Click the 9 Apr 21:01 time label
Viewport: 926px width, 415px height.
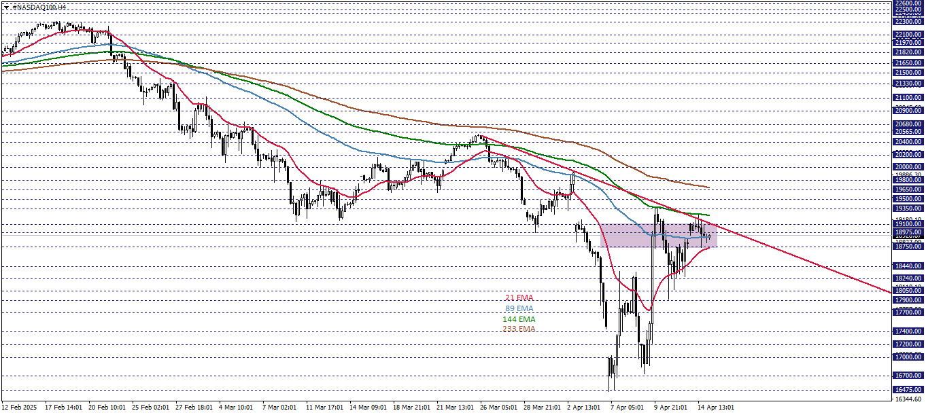pyautogui.click(x=672, y=408)
